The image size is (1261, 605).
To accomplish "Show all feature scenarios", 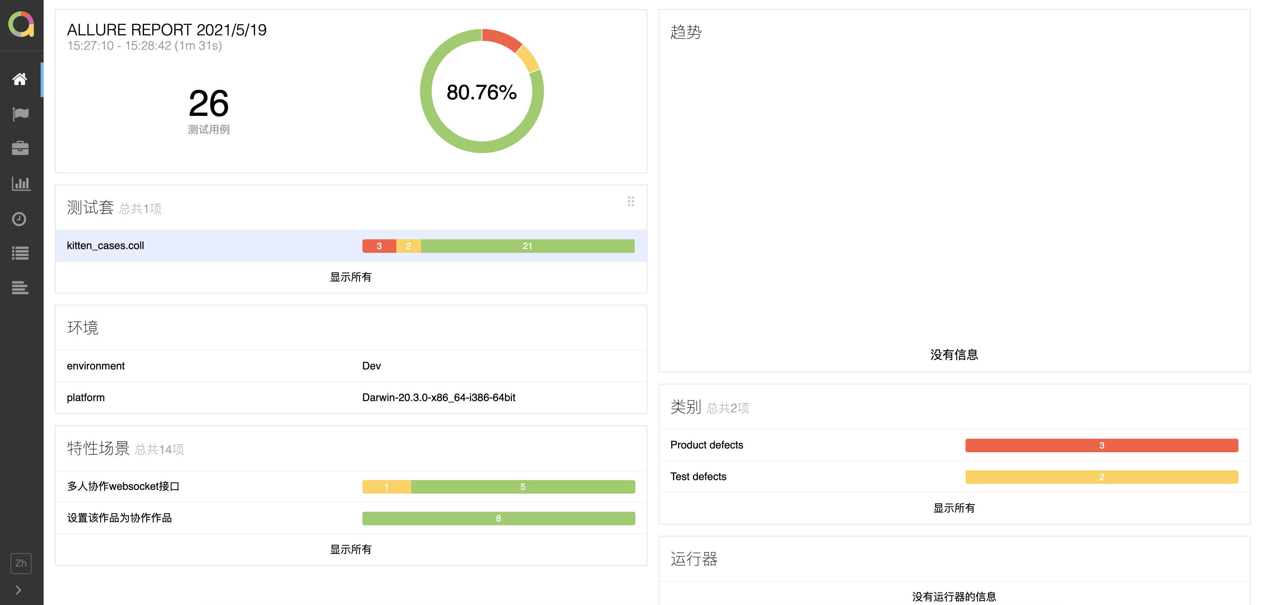I will (x=350, y=550).
